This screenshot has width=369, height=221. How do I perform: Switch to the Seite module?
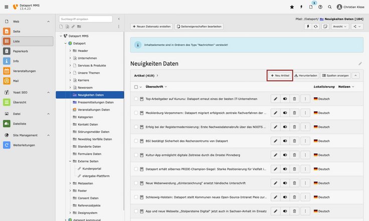tap(16, 31)
